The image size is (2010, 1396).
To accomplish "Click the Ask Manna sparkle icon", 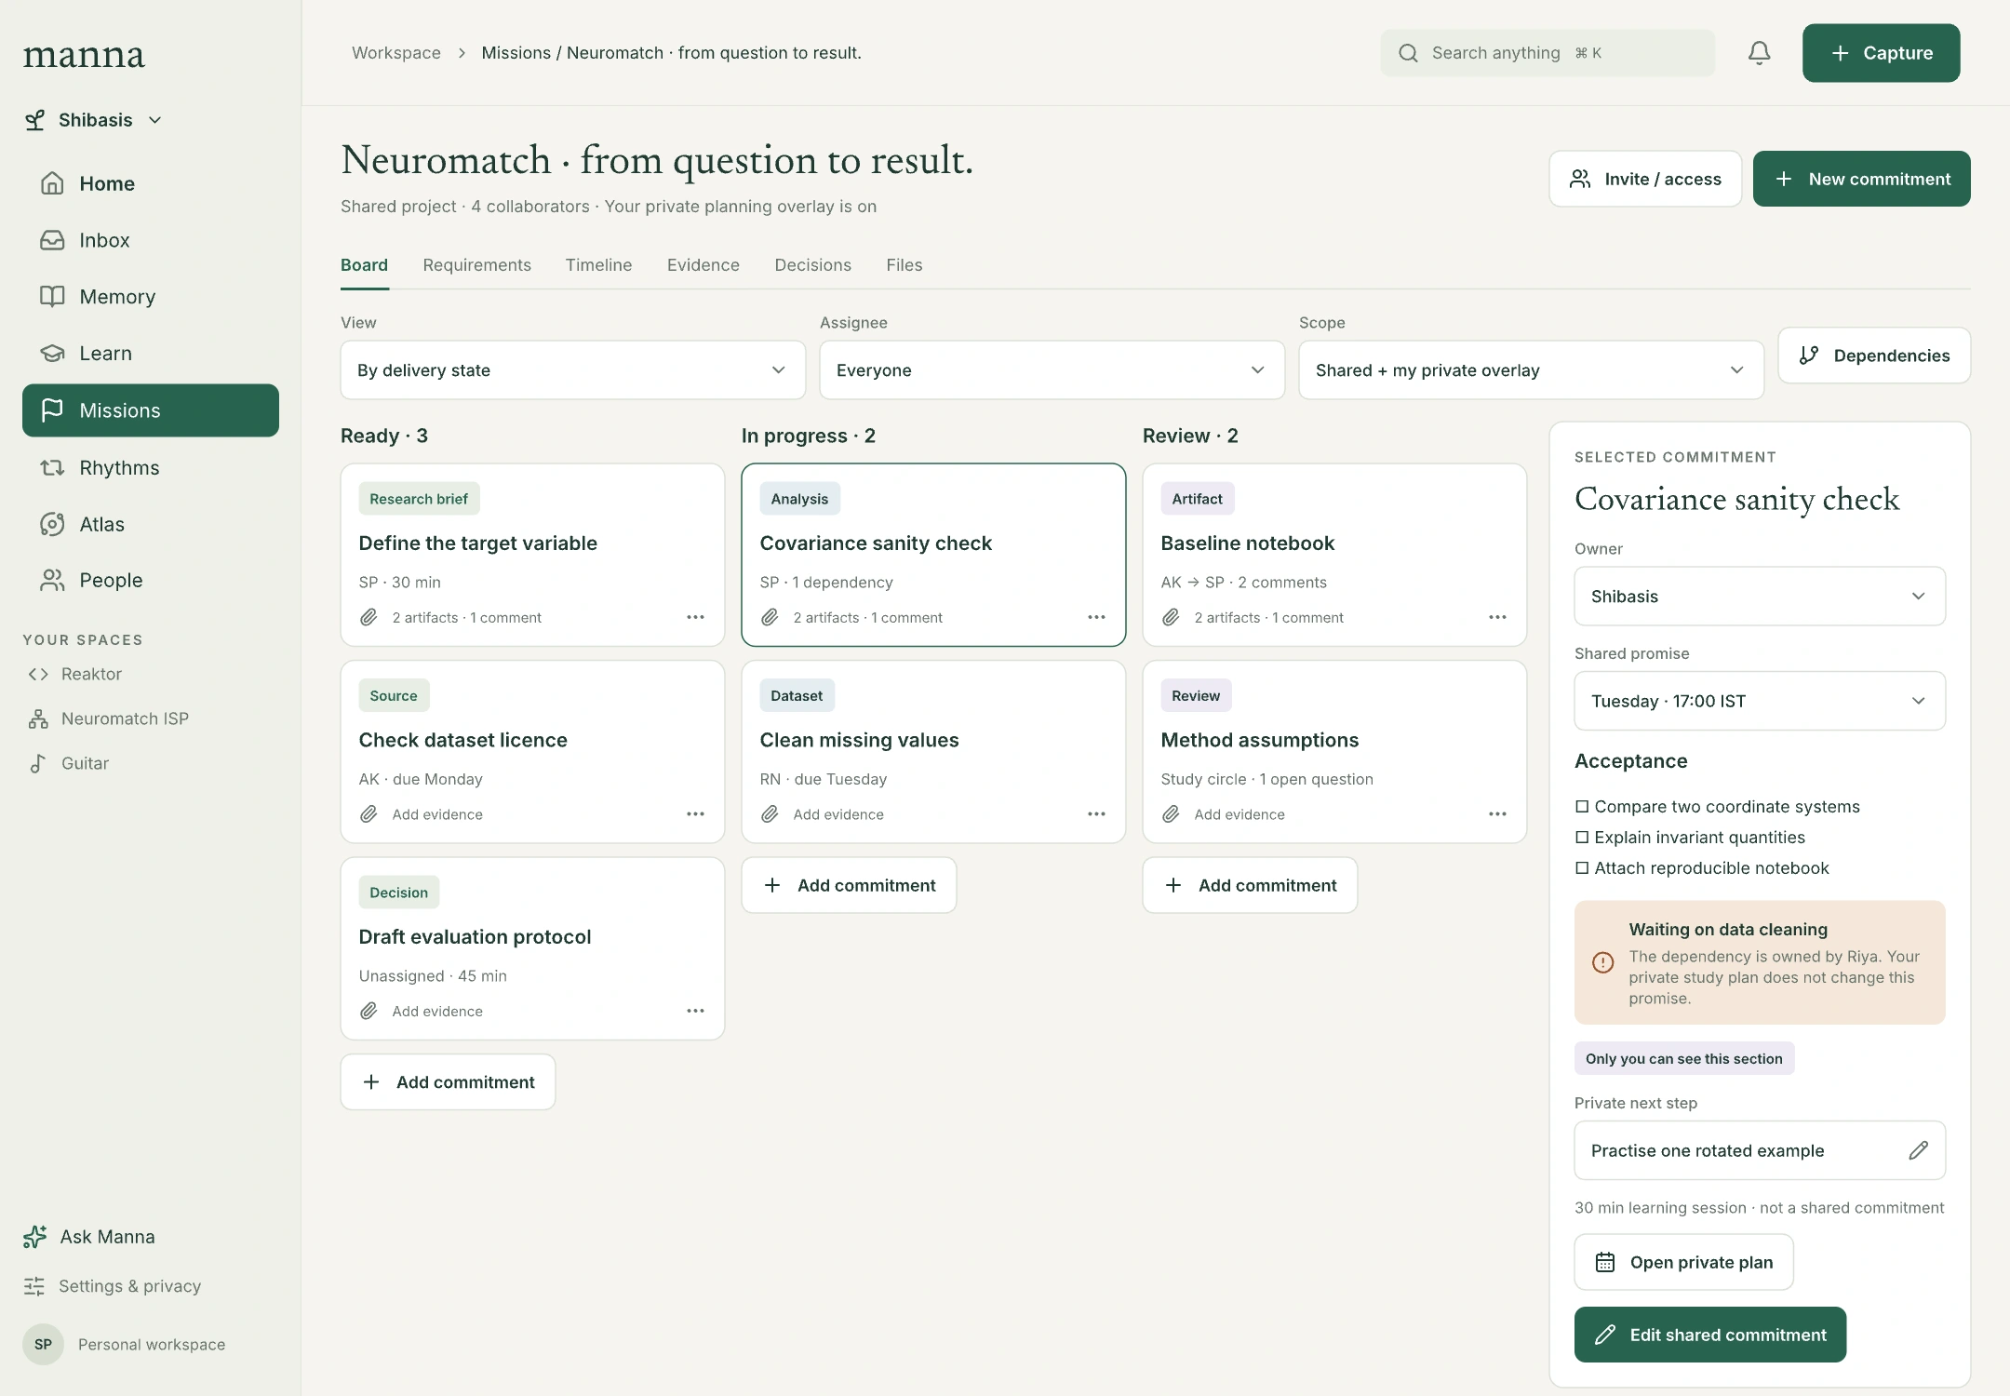I will pos(35,1237).
